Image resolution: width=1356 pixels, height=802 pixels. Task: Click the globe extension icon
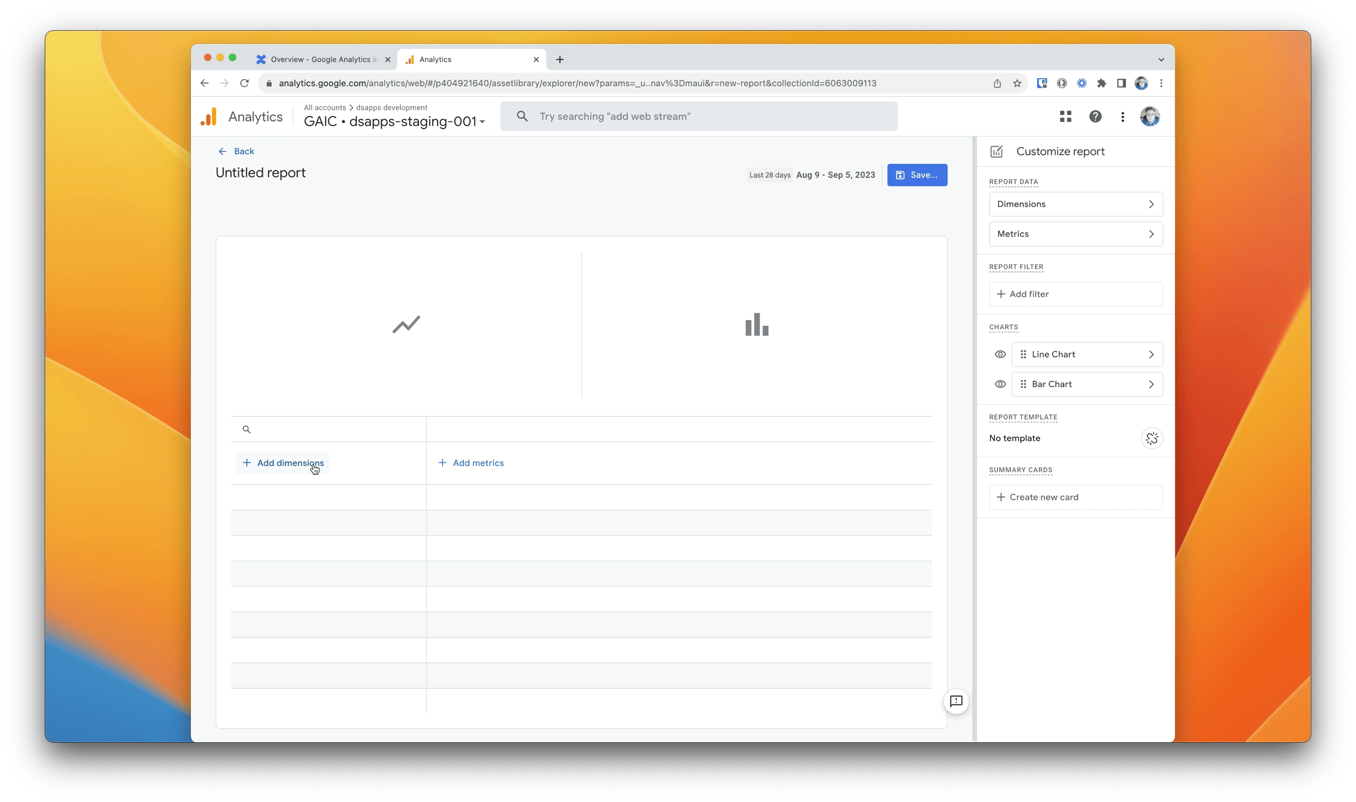click(1062, 83)
